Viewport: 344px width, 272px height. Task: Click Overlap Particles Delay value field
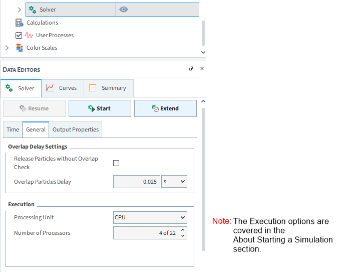coord(137,182)
